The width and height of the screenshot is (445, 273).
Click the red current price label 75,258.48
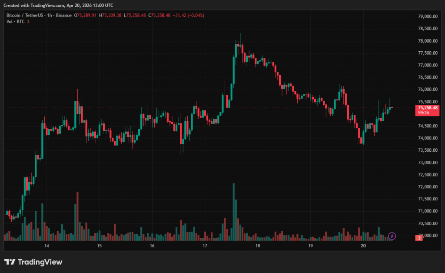tap(428, 107)
